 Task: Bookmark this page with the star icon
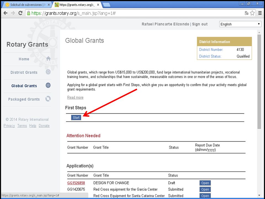252,13
